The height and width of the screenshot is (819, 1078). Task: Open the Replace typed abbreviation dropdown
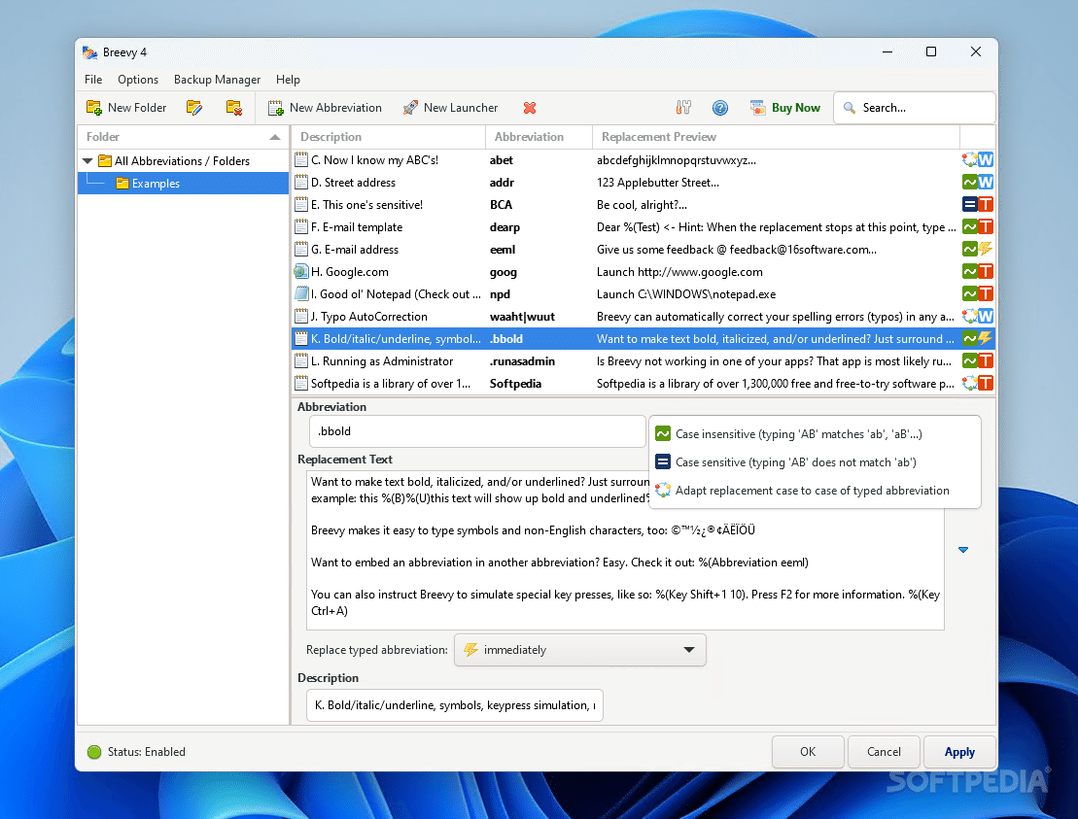[x=580, y=650]
